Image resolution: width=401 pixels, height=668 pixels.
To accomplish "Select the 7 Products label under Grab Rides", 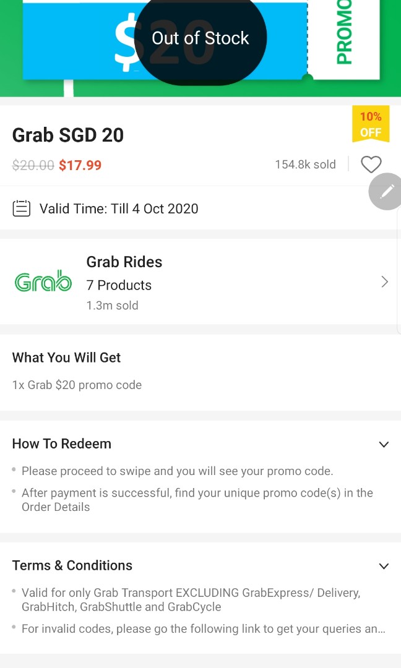I will click(119, 285).
